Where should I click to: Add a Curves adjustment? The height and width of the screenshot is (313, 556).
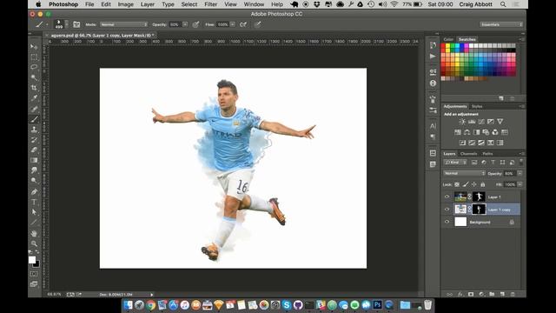tap(481, 122)
